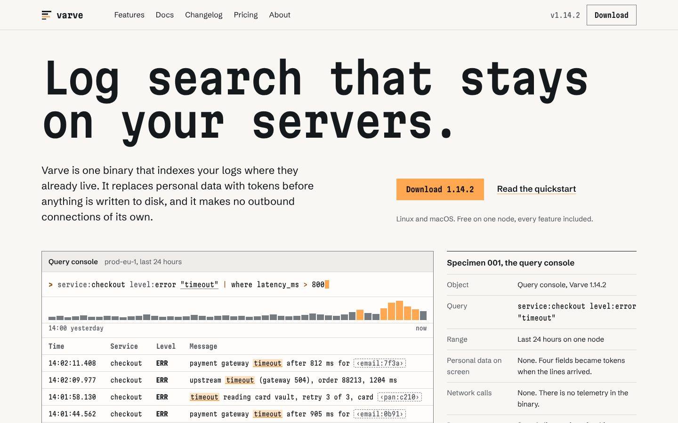The image size is (678, 423).
Task: Open the Features nav item
Action: pyautogui.click(x=129, y=15)
